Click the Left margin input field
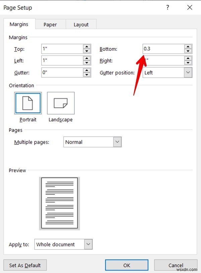 tap(62, 61)
